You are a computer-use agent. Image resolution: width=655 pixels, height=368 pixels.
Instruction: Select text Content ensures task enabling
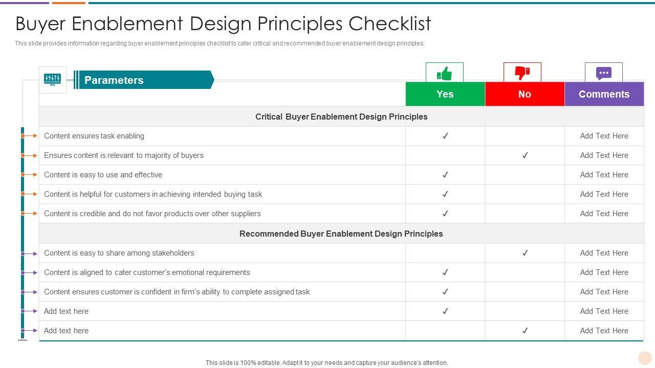[x=94, y=136]
